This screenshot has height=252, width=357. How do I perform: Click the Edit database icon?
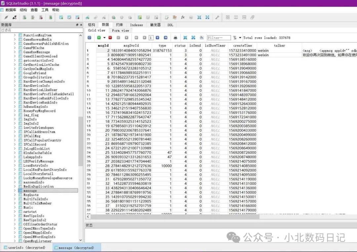[32, 17]
